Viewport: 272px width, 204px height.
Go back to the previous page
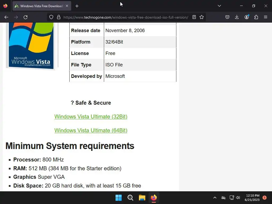[x=6, y=17]
